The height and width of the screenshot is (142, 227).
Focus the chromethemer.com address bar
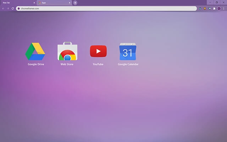pos(106,9)
